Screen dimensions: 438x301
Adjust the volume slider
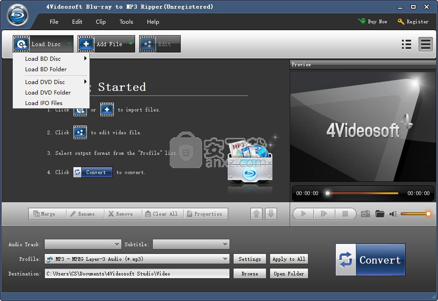coord(416,214)
